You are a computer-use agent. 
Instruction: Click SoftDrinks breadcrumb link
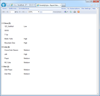pyautogui.click(x=12, y=9)
